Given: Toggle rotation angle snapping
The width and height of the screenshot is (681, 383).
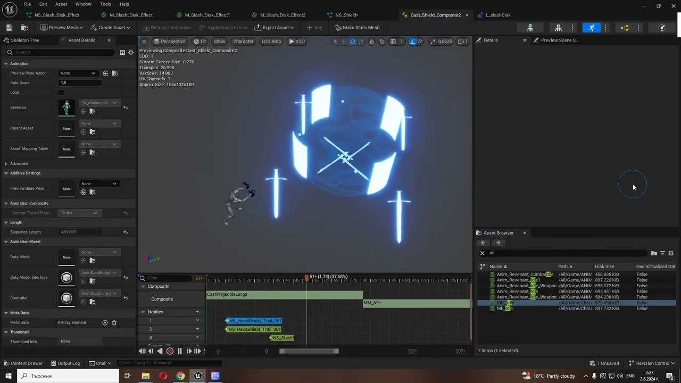Looking at the screenshot, I should pos(412,41).
